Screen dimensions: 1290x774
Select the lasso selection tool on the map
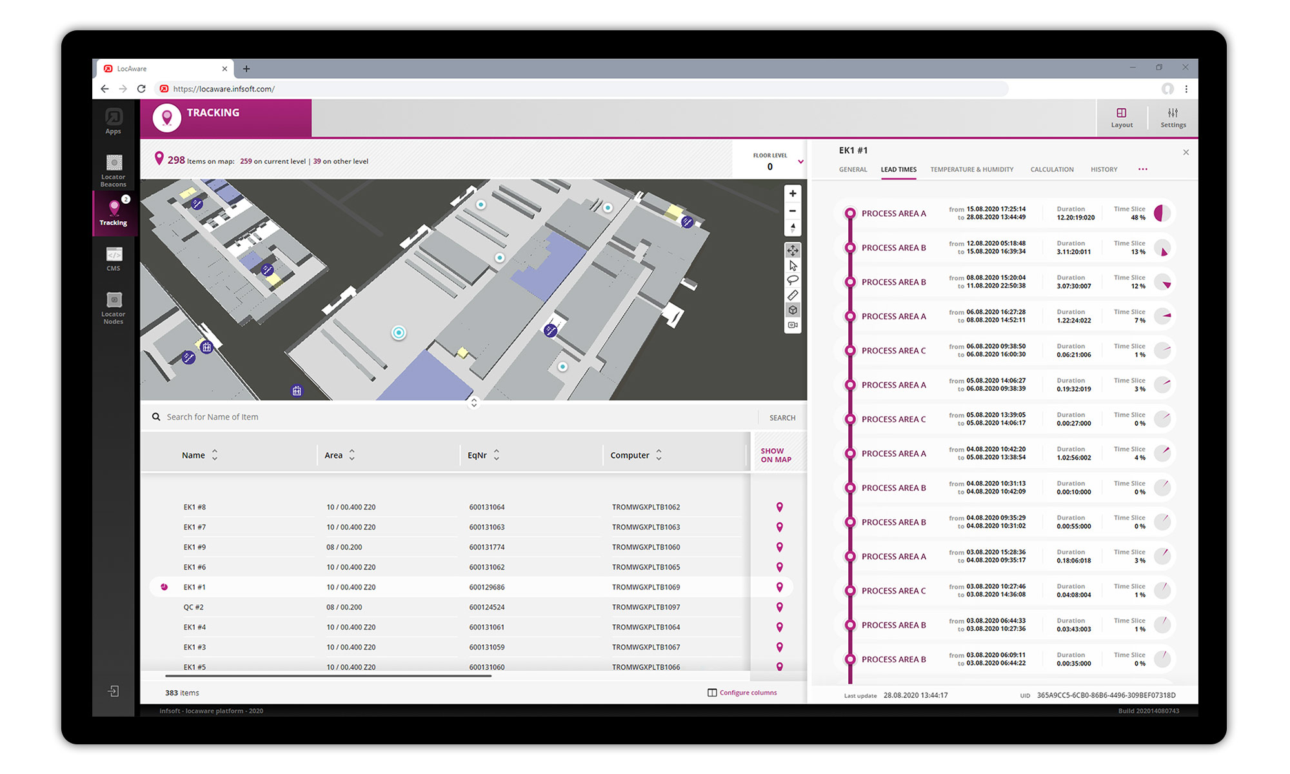793,279
